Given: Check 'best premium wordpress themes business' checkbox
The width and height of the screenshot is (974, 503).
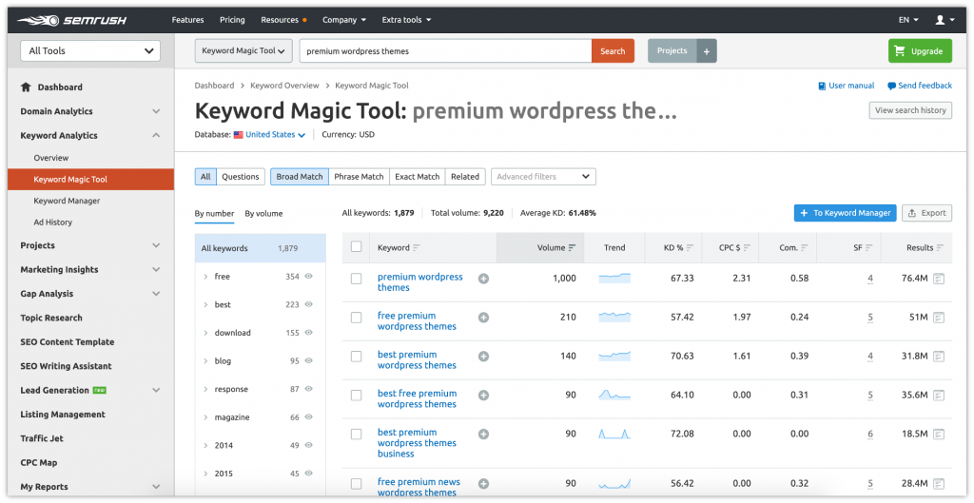Looking at the screenshot, I should (x=356, y=435).
